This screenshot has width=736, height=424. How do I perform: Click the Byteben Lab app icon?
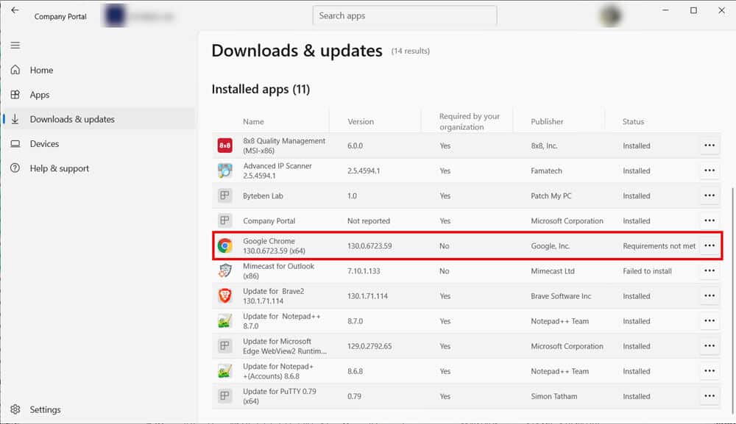click(x=224, y=195)
